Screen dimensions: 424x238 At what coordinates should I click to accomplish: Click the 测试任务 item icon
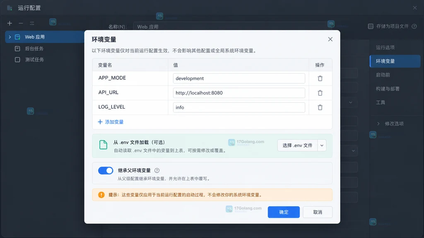17,59
